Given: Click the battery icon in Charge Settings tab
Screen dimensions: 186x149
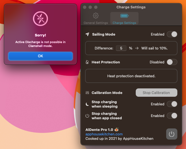Looking at the screenshot, I should pos(125,16).
